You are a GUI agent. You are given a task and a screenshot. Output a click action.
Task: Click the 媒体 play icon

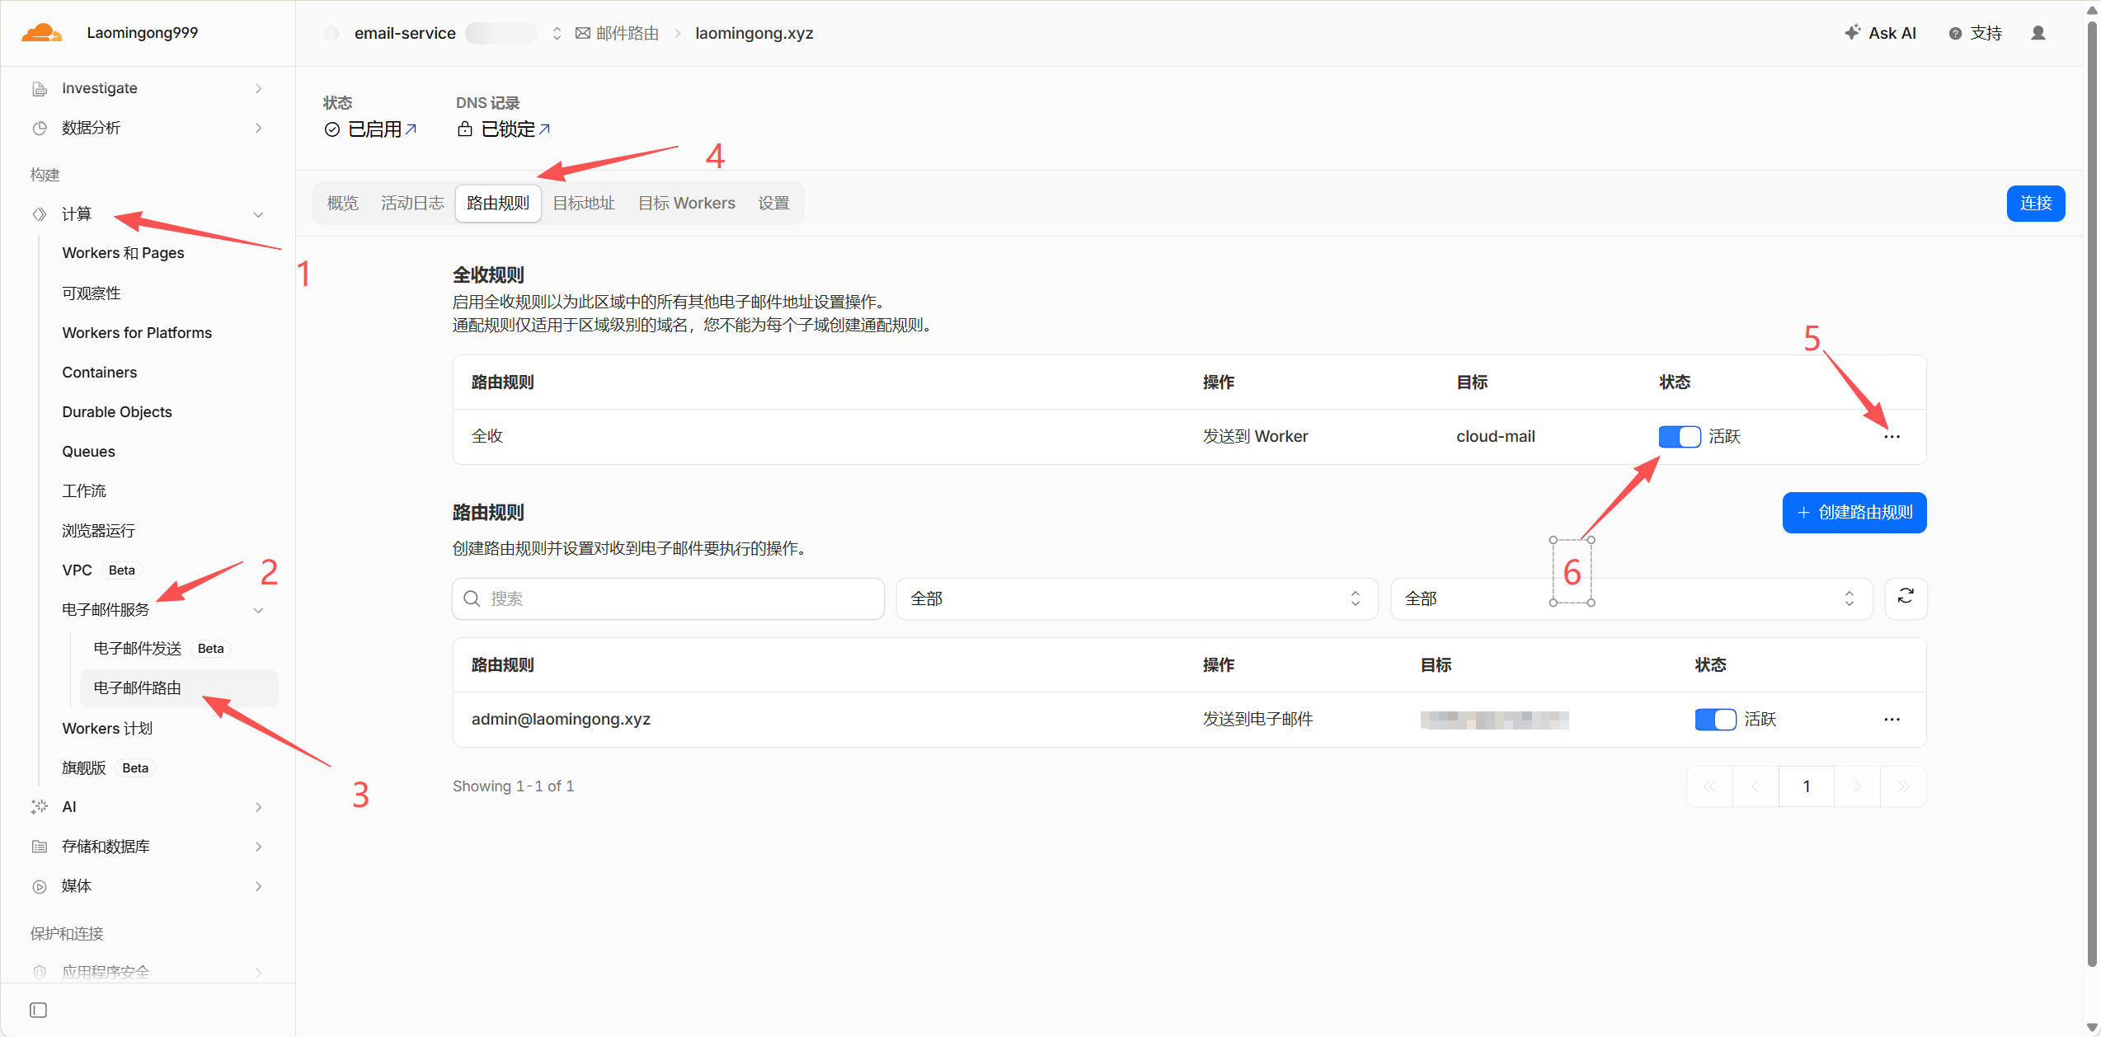[39, 886]
